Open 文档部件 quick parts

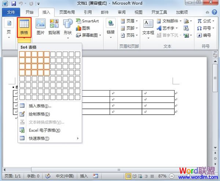pyautogui.click(x=169, y=21)
